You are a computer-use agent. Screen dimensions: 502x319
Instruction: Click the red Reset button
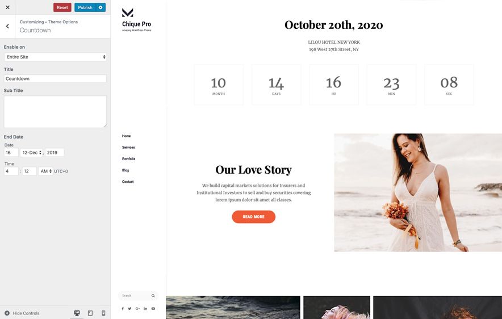coord(62,7)
